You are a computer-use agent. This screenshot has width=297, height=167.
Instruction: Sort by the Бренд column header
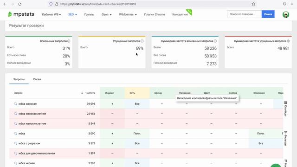tap(158, 93)
